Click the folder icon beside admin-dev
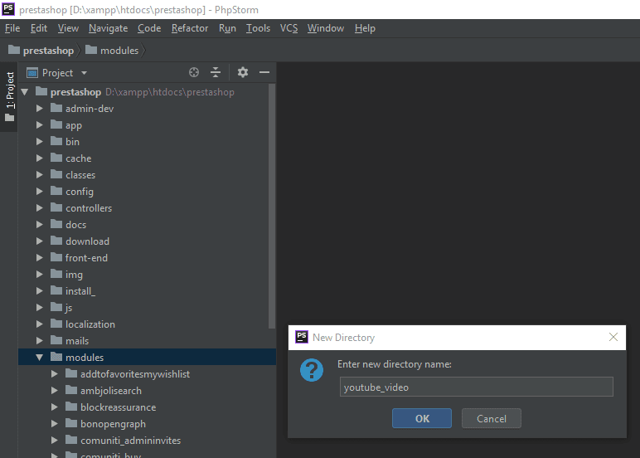 pos(56,108)
